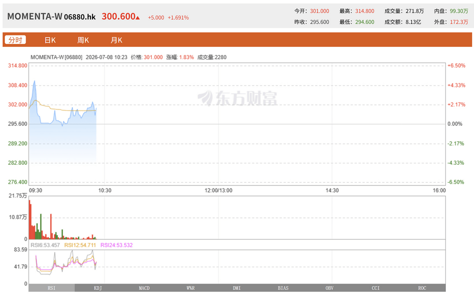Click the RSI12:54.711 legend
Screen dimensions: 474x295
point(80,245)
